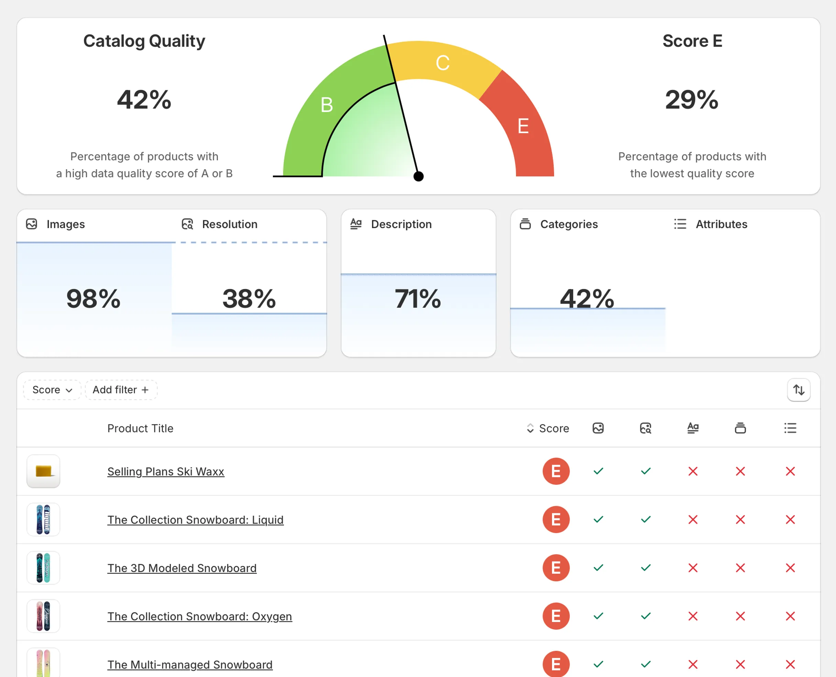This screenshot has height=677, width=836.
Task: Click The Collection Snowboard: Liquid thumbnail
Action: click(x=43, y=520)
